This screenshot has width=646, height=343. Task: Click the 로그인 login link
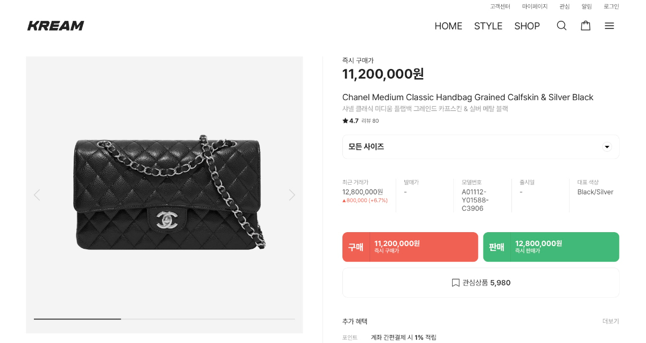point(611,6)
